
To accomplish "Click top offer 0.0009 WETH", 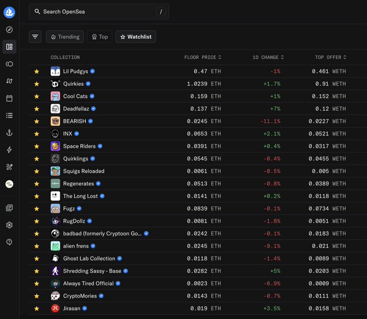I will click(x=327, y=283).
